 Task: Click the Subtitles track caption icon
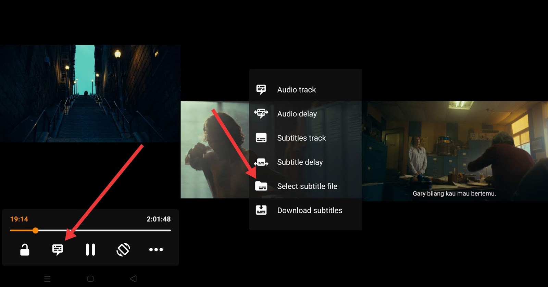(261, 138)
